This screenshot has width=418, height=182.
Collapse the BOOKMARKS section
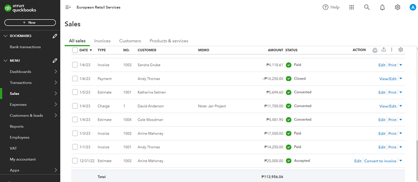(x=5, y=36)
